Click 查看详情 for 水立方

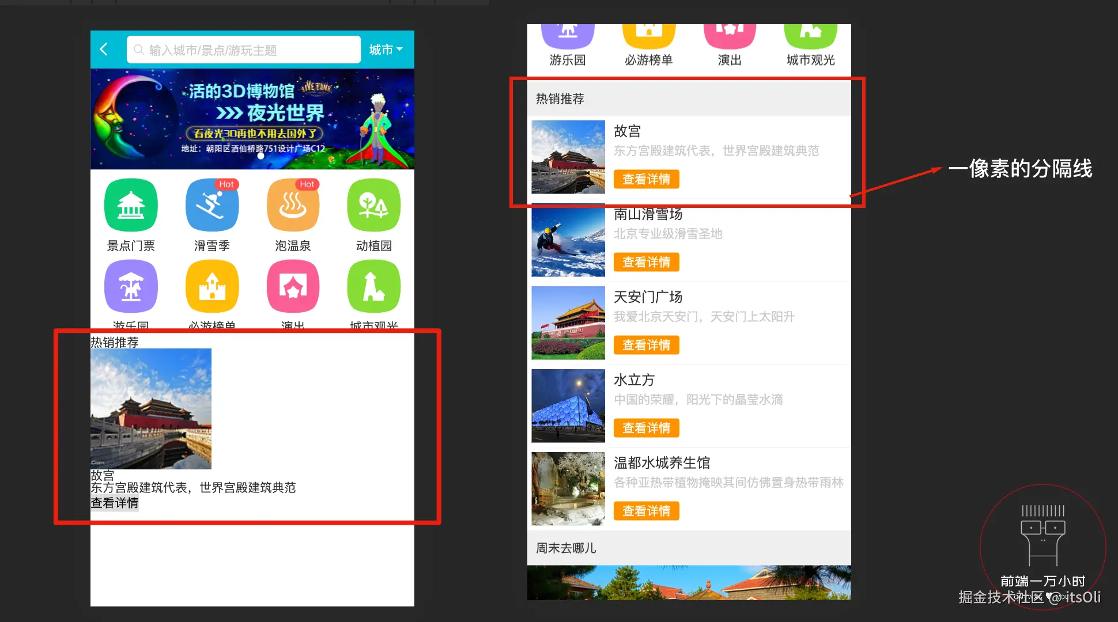click(646, 428)
